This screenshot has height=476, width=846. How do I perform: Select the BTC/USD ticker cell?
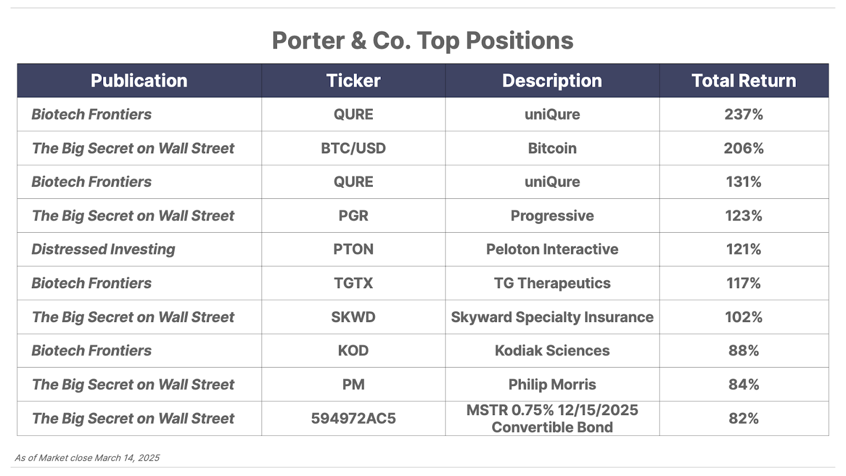click(x=353, y=148)
